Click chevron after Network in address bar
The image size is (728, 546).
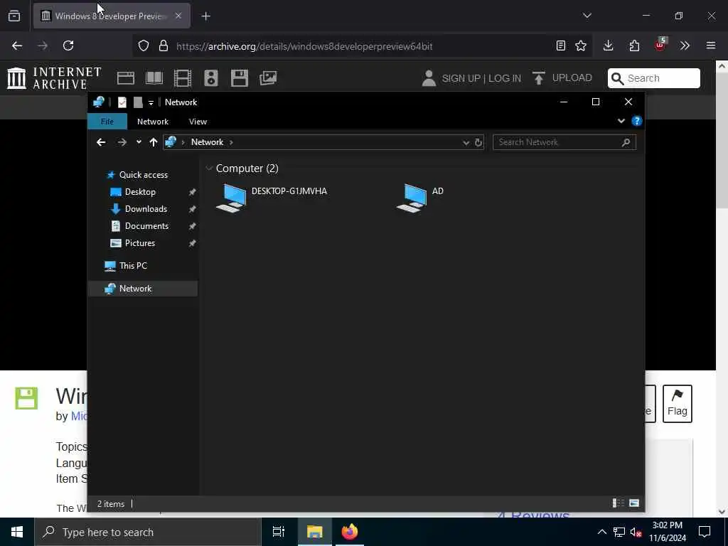231,142
